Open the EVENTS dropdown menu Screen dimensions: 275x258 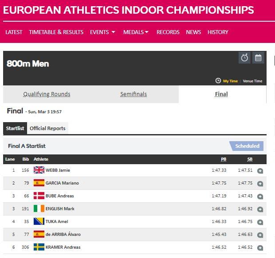(x=102, y=32)
